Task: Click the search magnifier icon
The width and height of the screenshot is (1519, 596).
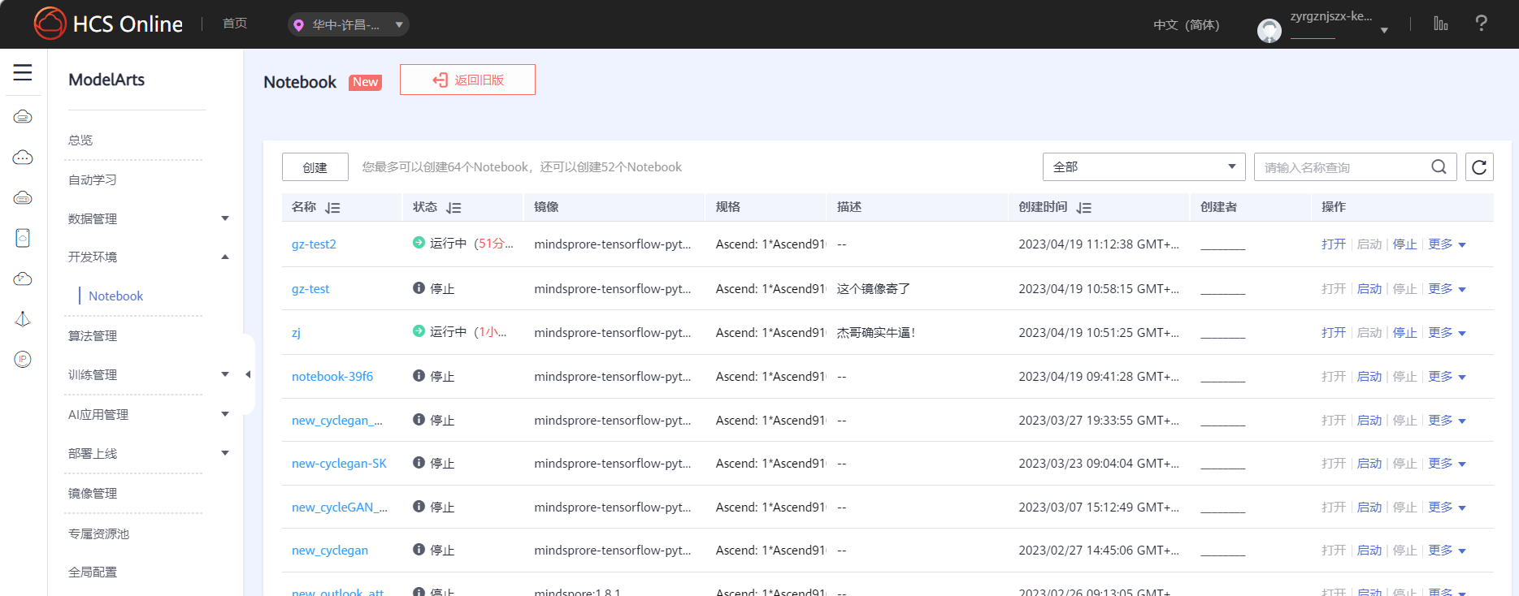Action: point(1439,167)
